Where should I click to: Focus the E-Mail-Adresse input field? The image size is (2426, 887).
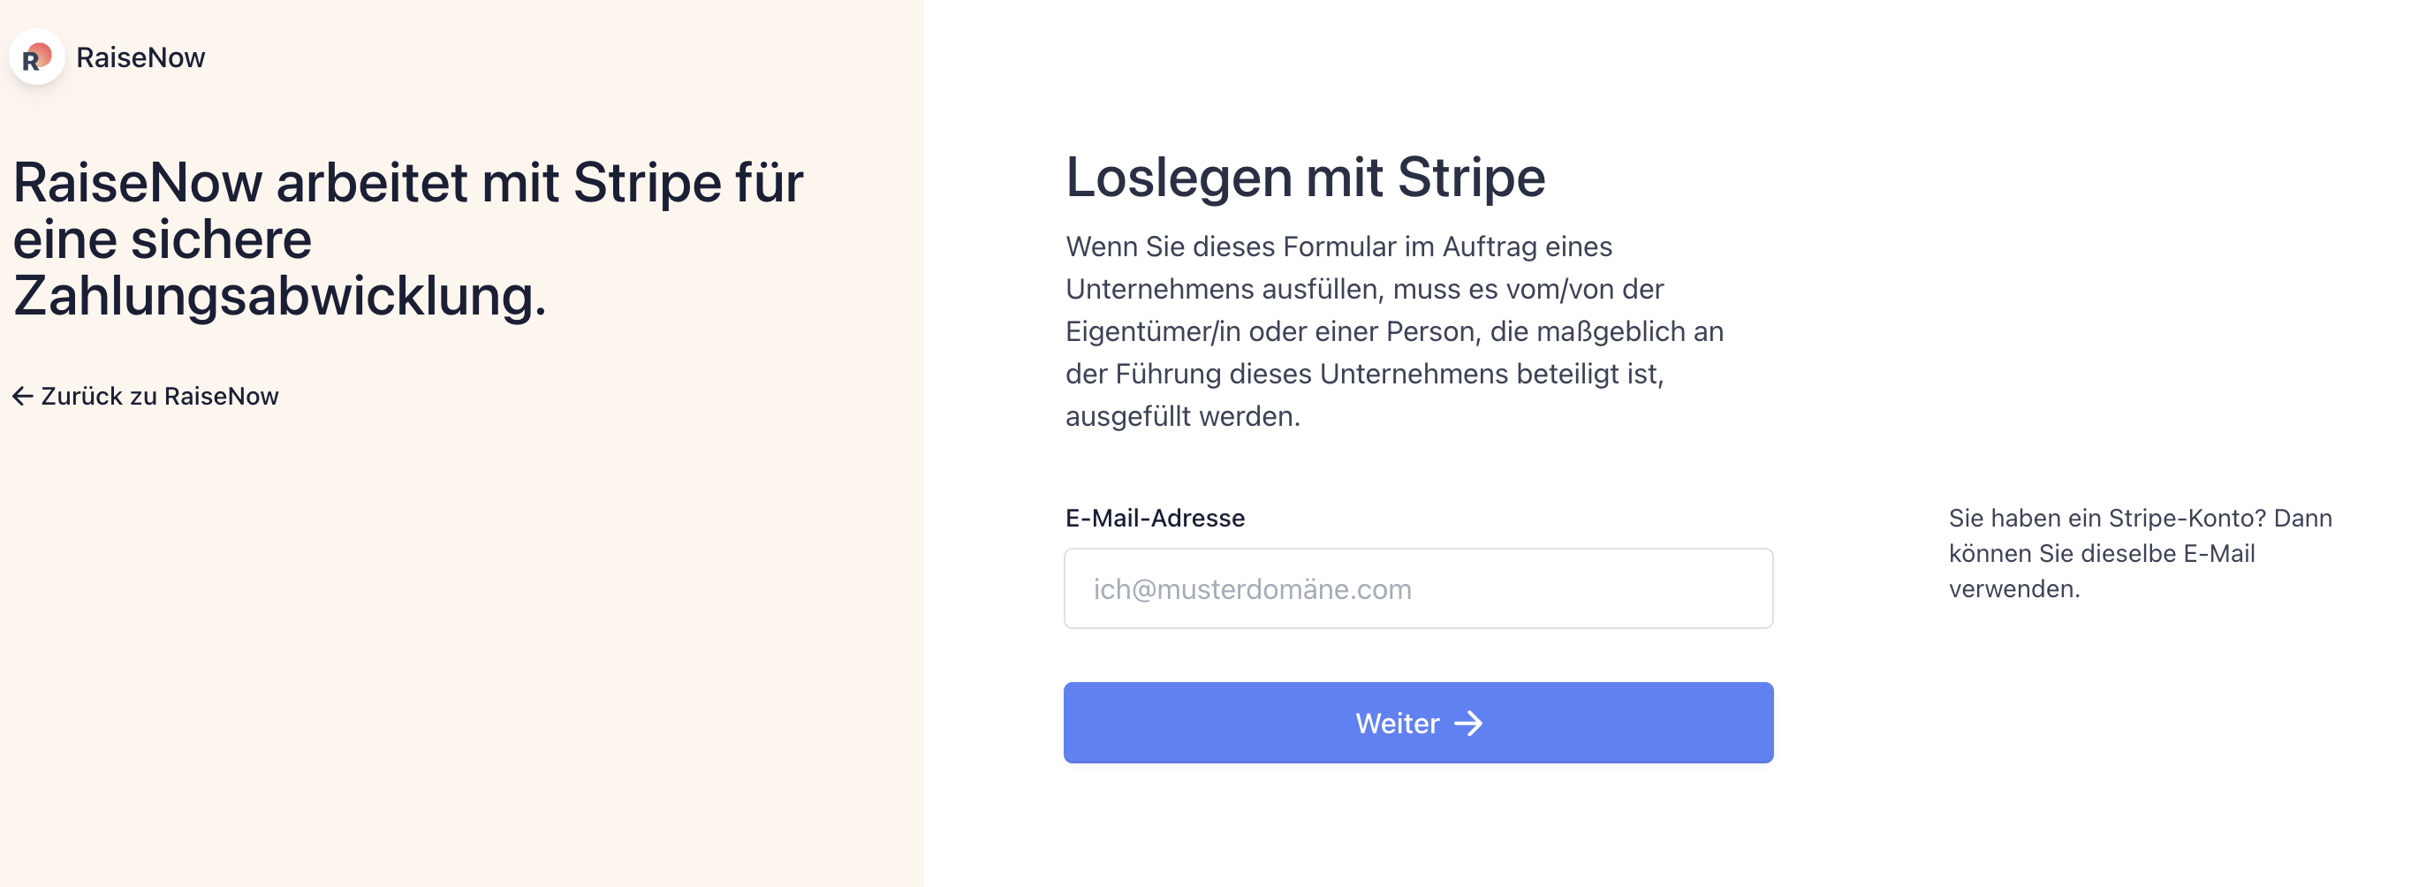click(x=1418, y=588)
